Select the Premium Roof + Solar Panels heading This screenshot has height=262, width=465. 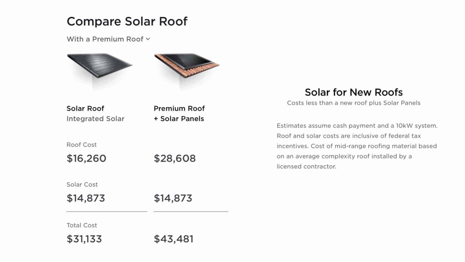179,113
